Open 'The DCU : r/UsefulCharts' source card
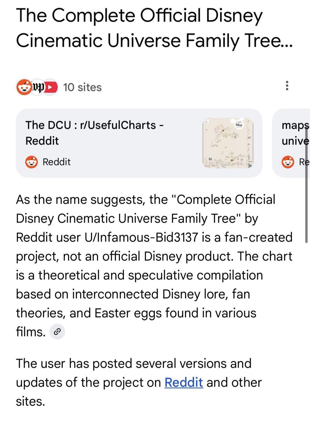 [139, 143]
